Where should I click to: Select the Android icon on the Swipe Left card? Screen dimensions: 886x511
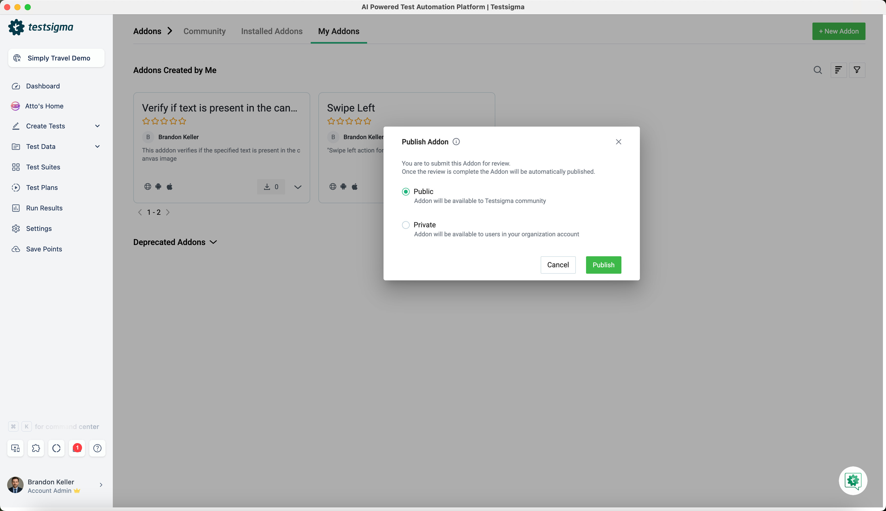pos(343,186)
